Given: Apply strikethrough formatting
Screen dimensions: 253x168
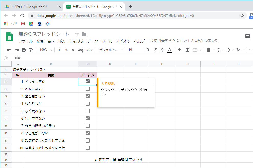Looking at the screenshot, I should [x=162, y=50].
